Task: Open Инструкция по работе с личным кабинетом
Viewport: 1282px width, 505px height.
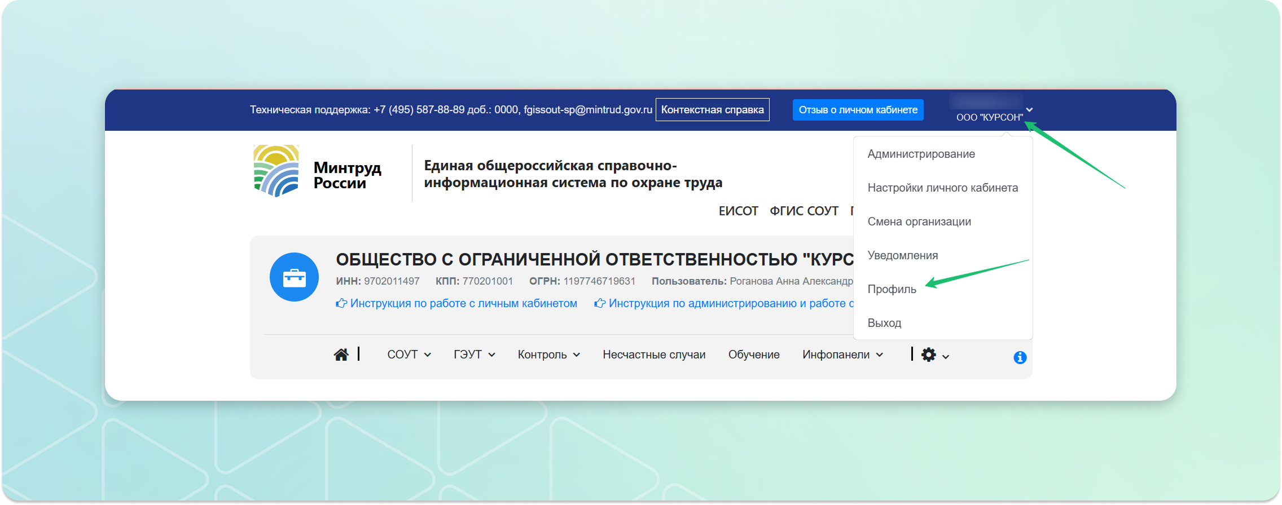Action: point(463,303)
